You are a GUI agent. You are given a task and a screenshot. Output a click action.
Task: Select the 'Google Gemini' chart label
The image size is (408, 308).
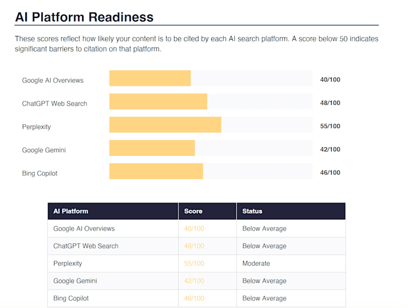click(x=44, y=150)
